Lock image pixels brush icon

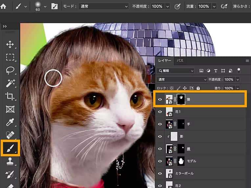click(178, 88)
